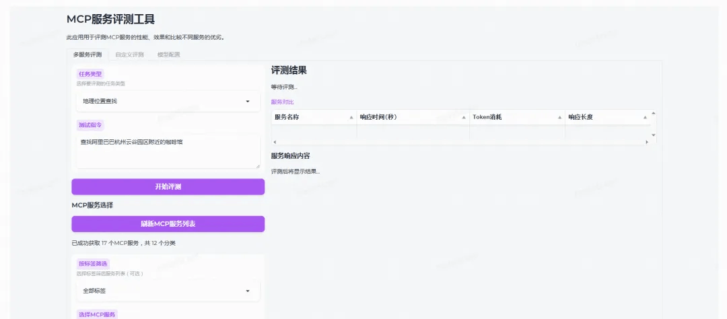Click the table's scroll-up arrow
This screenshot has height=319, width=727.
pos(654,113)
